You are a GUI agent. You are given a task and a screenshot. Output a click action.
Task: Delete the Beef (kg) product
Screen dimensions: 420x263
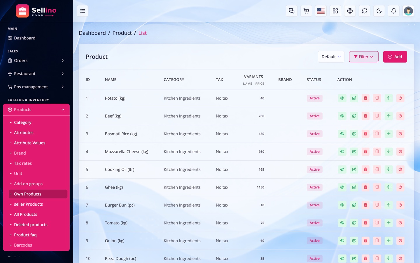365,116
